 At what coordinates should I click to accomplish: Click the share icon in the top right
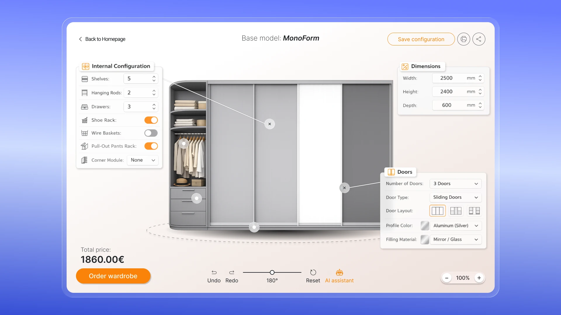click(x=479, y=39)
